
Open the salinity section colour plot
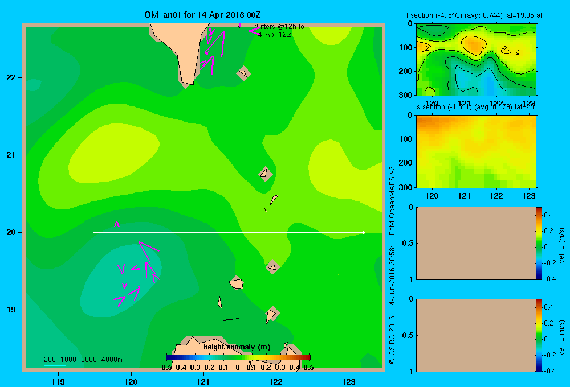[x=476, y=151]
